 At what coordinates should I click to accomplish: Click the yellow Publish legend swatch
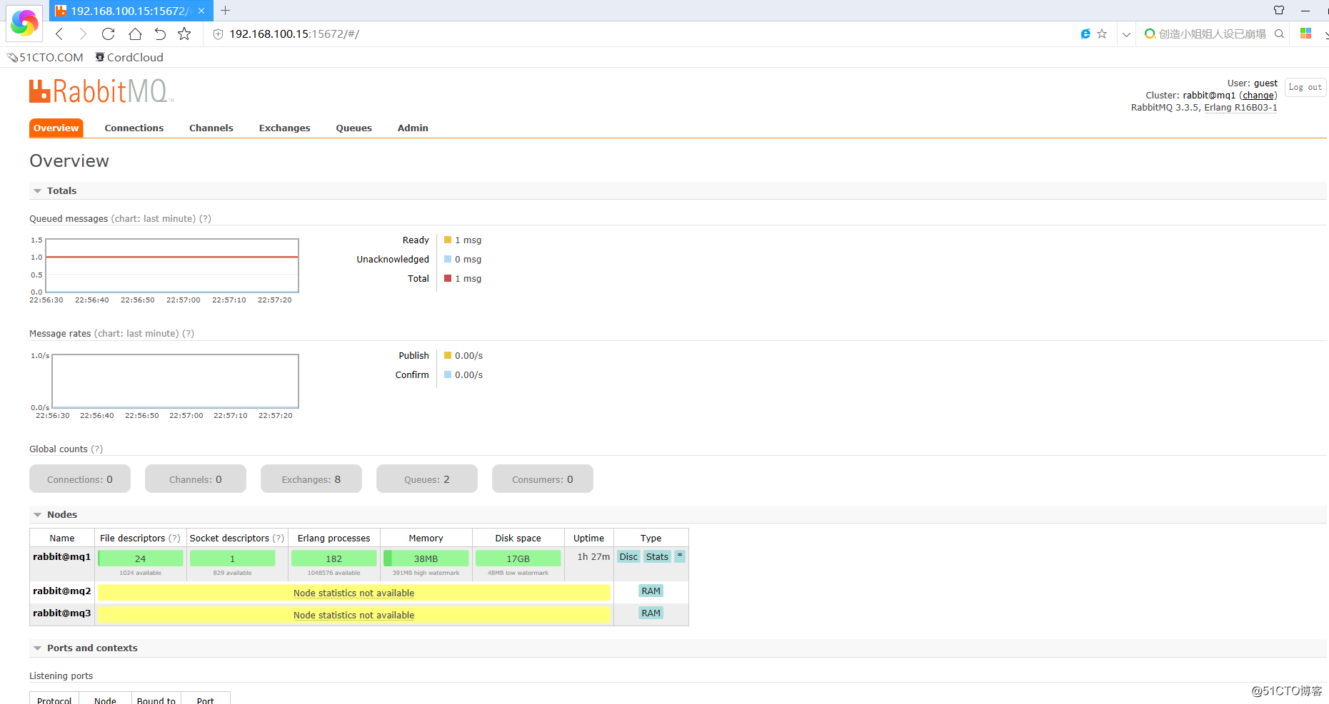[x=448, y=355]
